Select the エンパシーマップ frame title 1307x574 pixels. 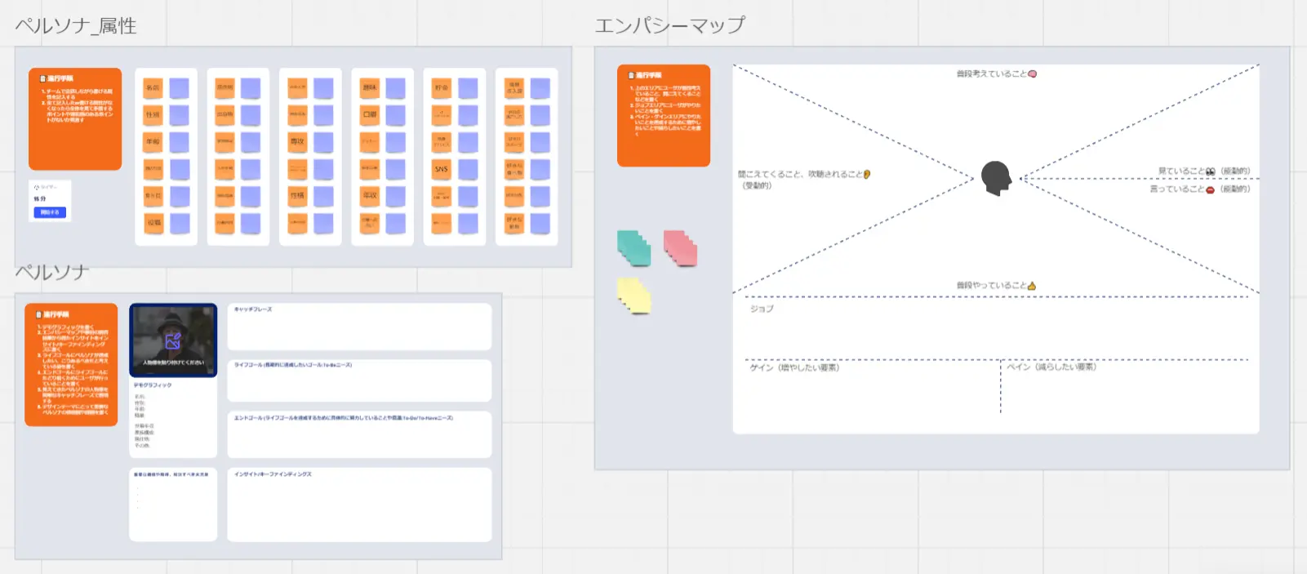[669, 26]
